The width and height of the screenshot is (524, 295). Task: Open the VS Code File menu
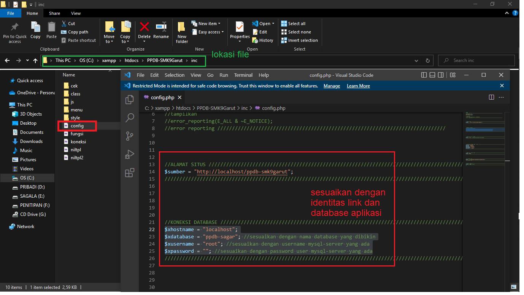point(141,75)
